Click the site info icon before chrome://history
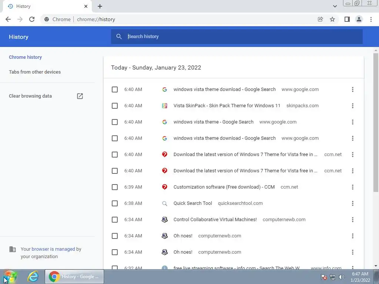 tap(47, 19)
